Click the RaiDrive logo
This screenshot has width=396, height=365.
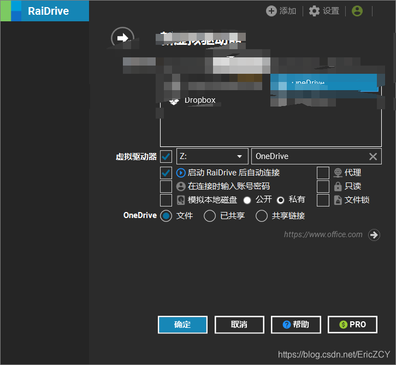coord(45,11)
